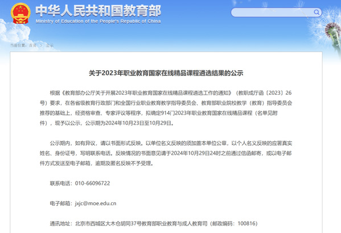Click the 当前位置 breadcrumb label
Screen dimensions: 341x233
(18, 45)
